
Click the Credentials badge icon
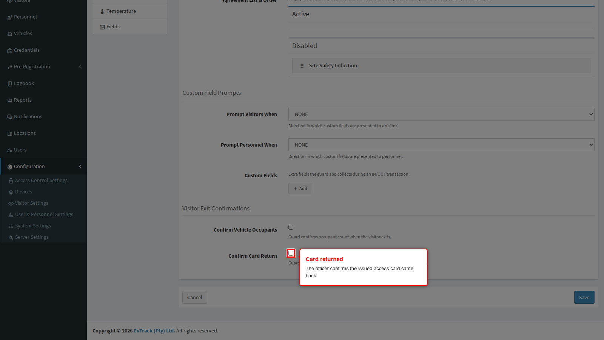[x=10, y=51]
